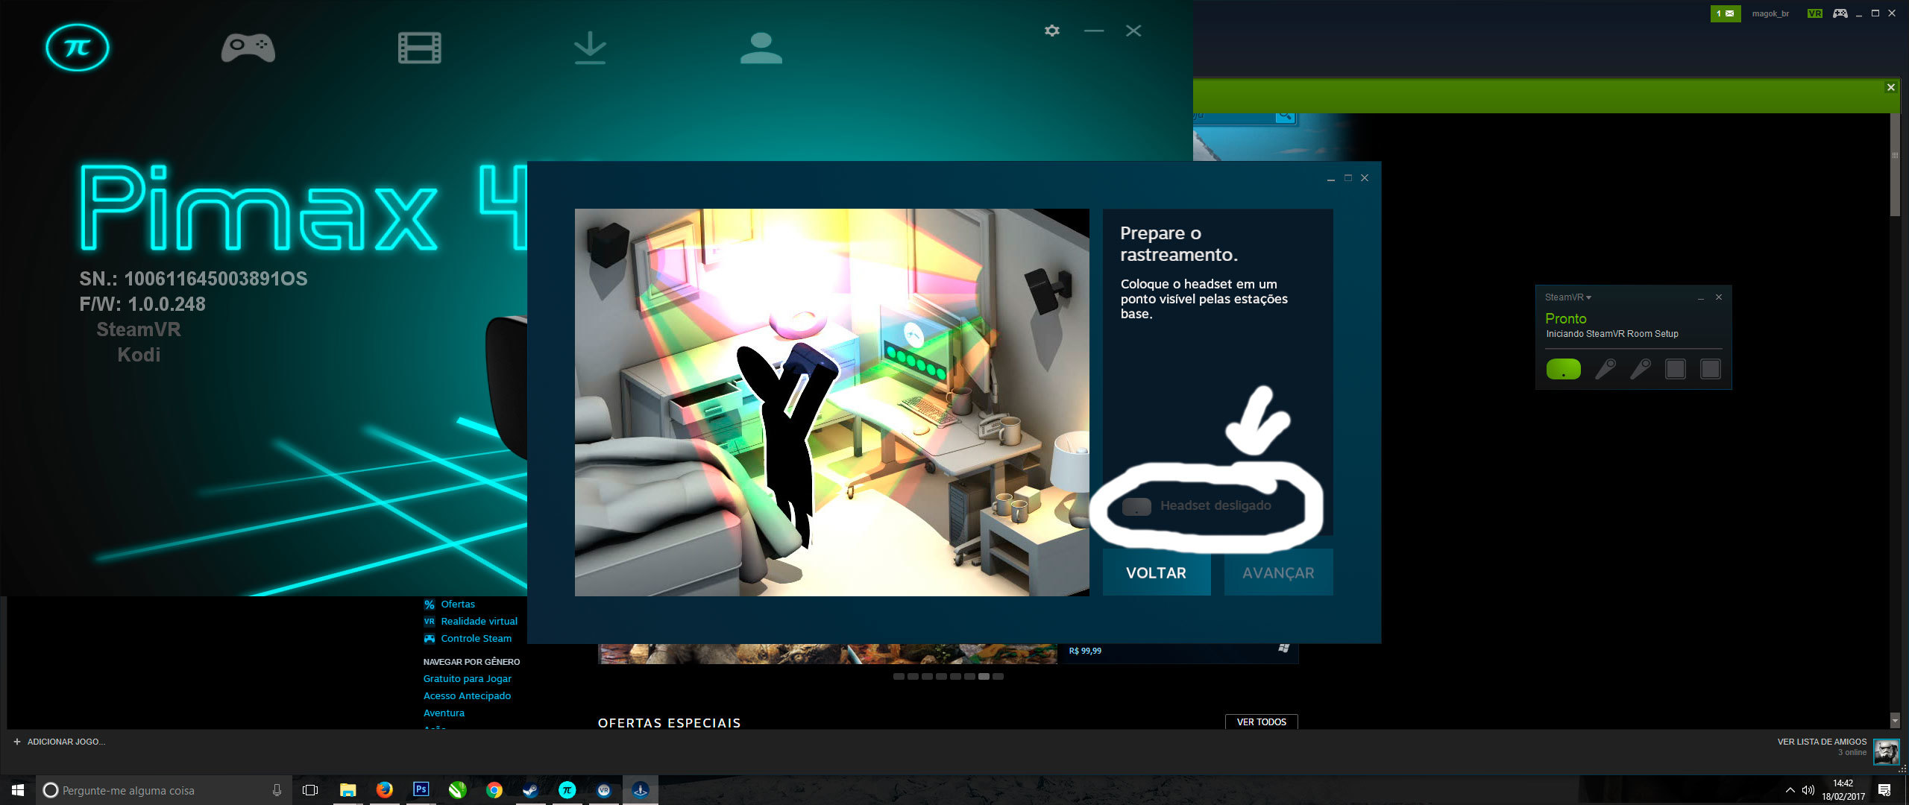Launch Kodi from Pimax info list
This screenshot has height=805, width=1909.
pyautogui.click(x=139, y=355)
